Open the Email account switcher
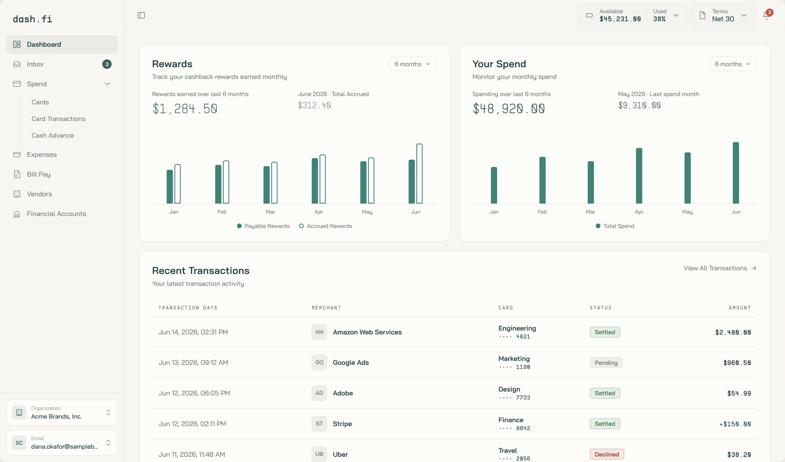 [62, 443]
